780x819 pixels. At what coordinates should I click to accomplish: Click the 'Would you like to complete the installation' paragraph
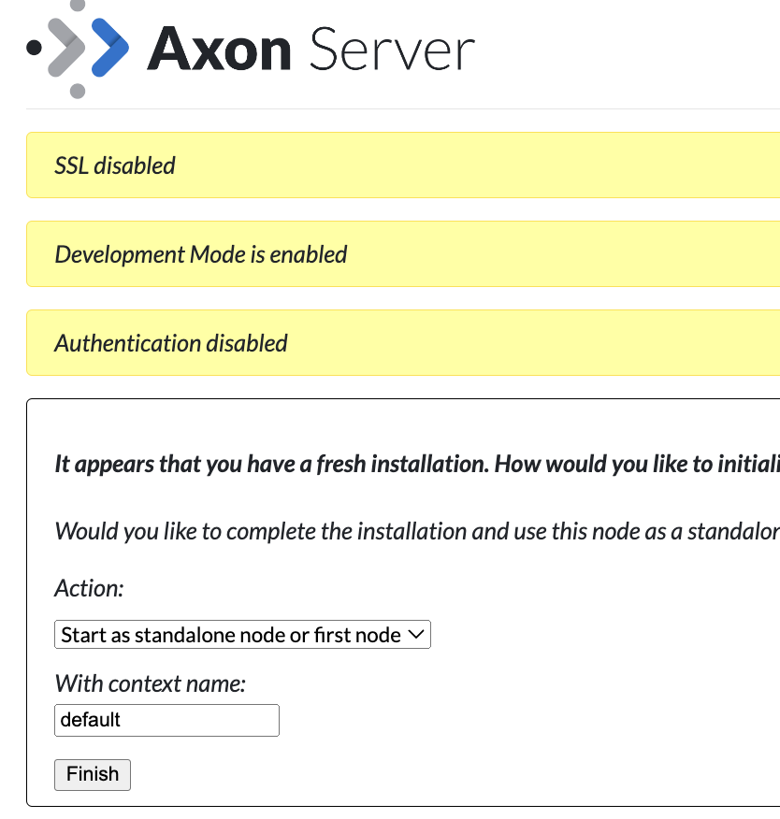pyautogui.click(x=417, y=531)
